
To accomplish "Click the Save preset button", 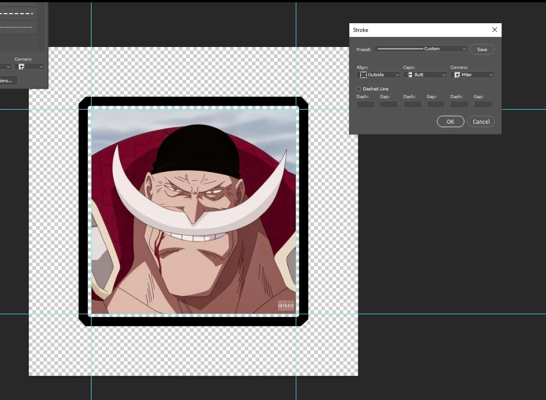I will pyautogui.click(x=482, y=49).
